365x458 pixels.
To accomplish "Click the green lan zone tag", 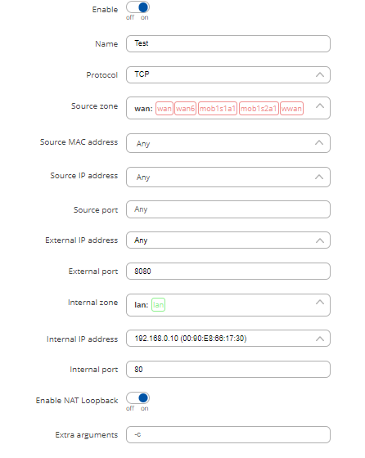I will (158, 304).
